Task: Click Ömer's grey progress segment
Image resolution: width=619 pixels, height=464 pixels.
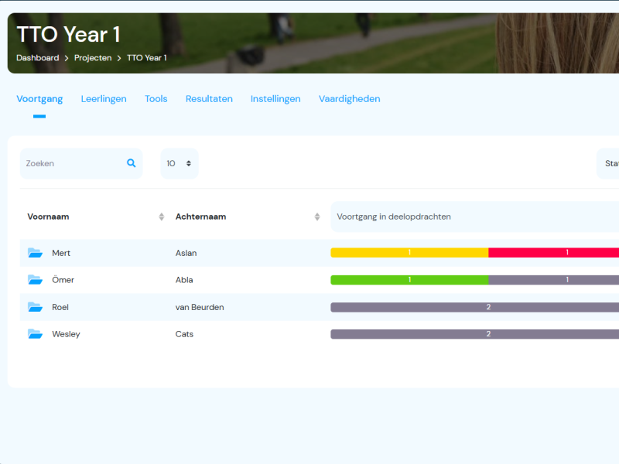Action: [x=553, y=280]
